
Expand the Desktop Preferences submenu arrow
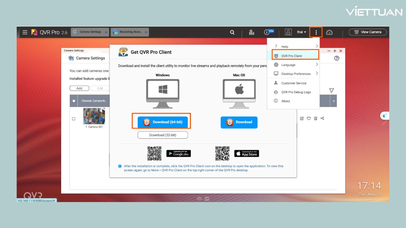click(x=317, y=73)
